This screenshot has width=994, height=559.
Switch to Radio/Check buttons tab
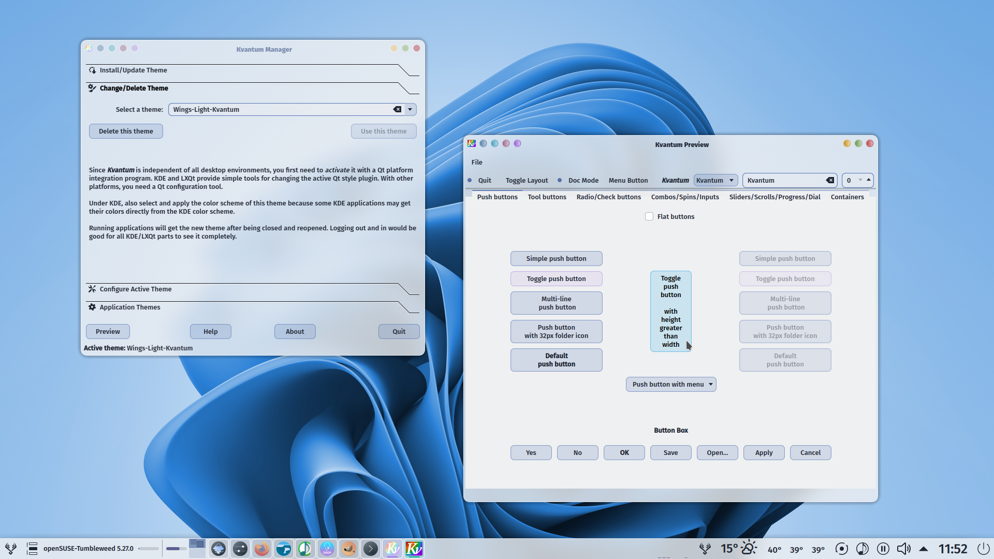click(608, 197)
